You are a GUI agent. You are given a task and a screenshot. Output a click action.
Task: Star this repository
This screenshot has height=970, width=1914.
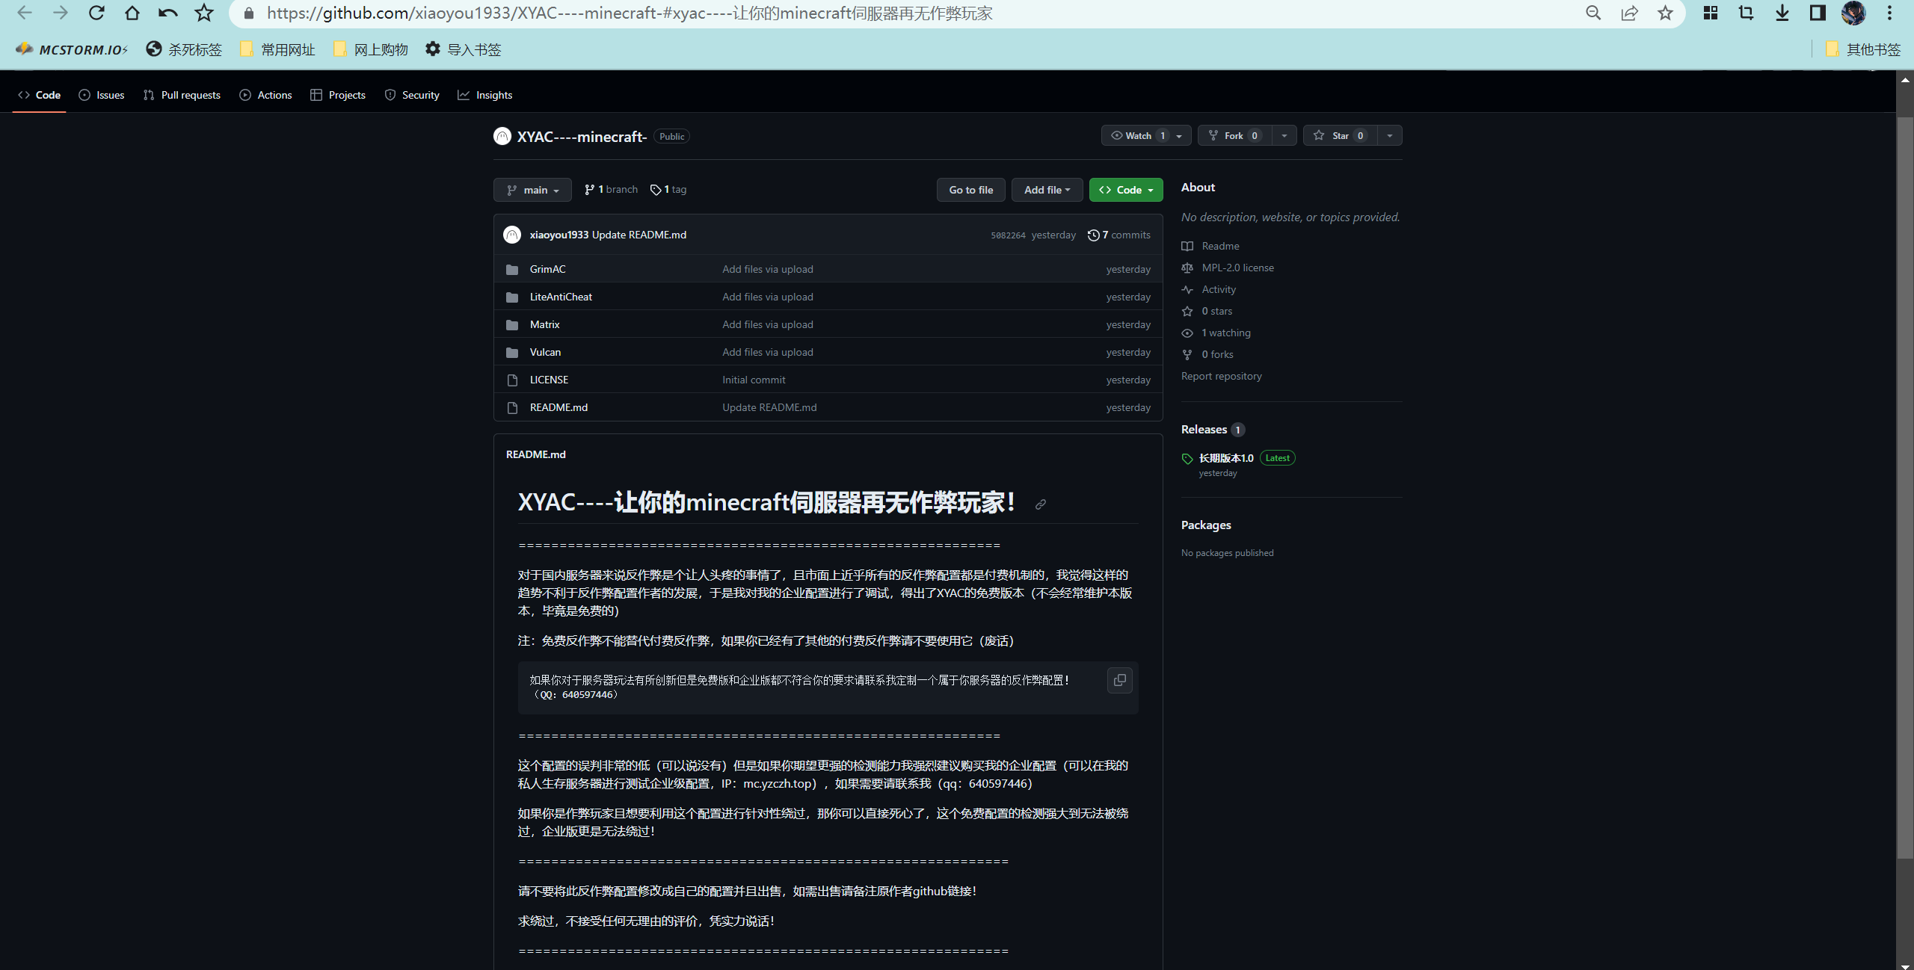1340,135
